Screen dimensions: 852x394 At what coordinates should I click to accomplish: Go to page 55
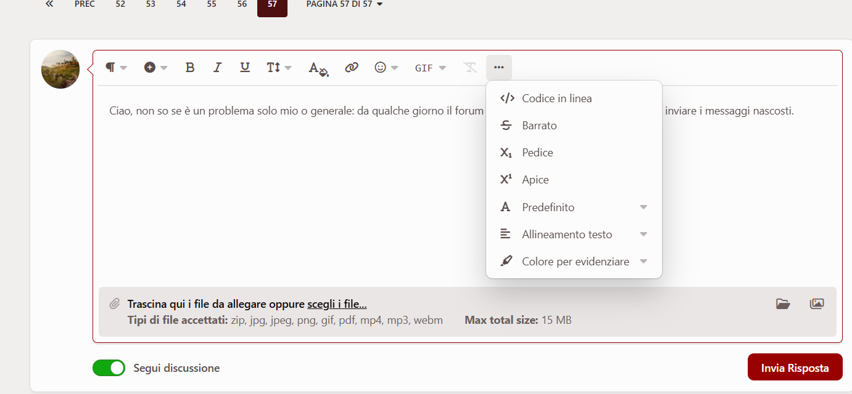(x=212, y=4)
